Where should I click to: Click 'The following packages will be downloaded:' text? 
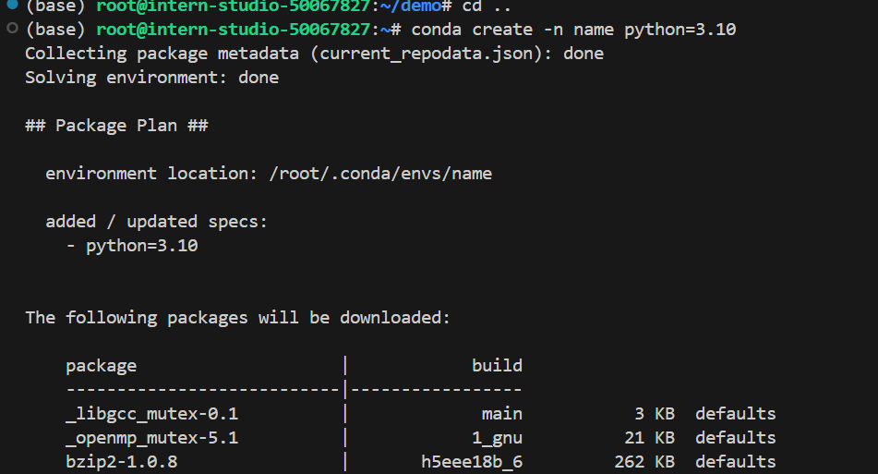coord(237,318)
